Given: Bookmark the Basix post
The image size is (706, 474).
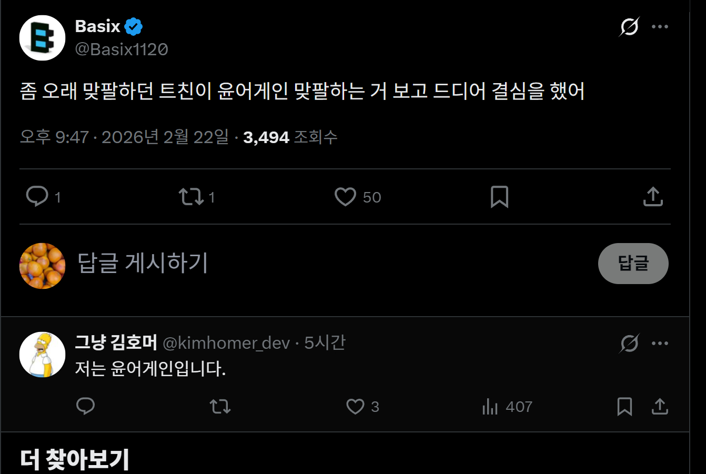Looking at the screenshot, I should pyautogui.click(x=499, y=197).
